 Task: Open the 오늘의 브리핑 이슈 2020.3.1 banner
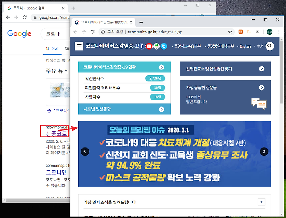[x=174, y=154]
